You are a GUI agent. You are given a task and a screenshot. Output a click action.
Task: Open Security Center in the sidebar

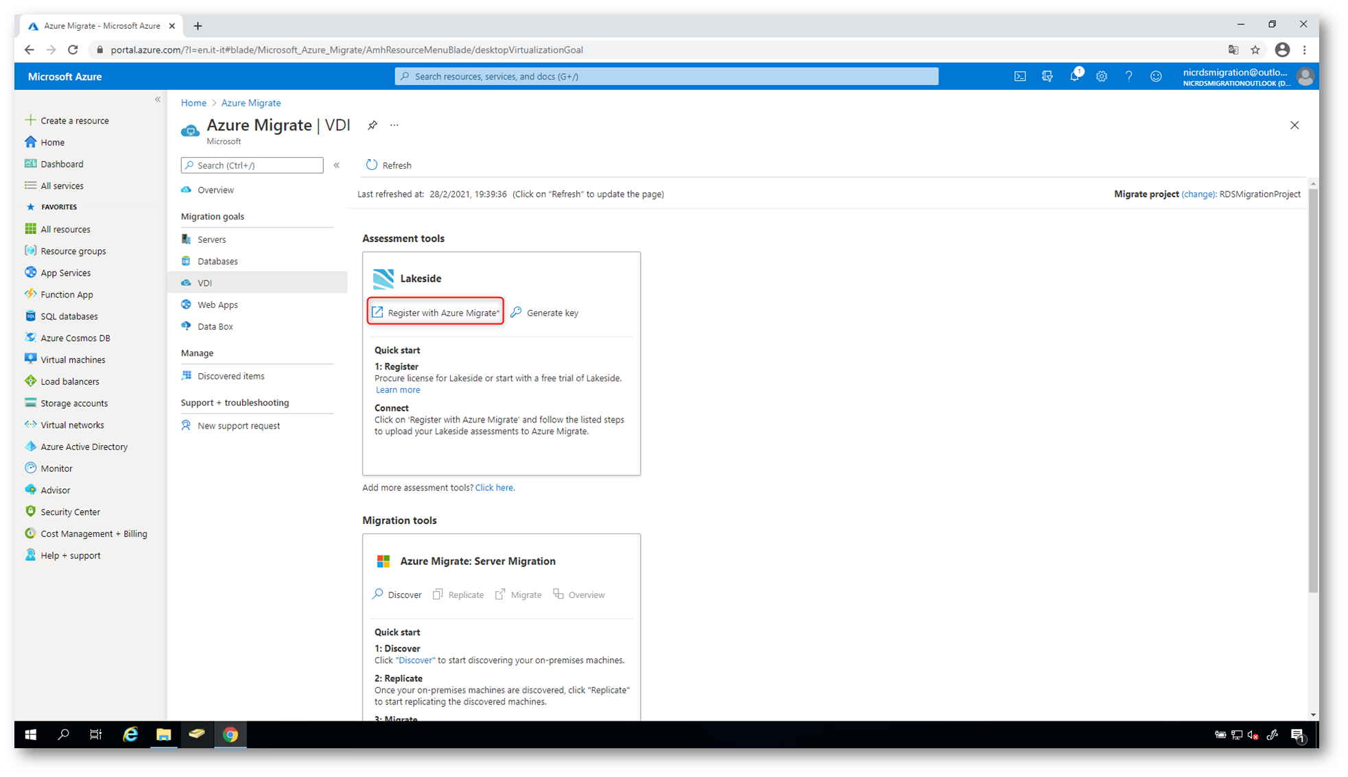(62, 512)
